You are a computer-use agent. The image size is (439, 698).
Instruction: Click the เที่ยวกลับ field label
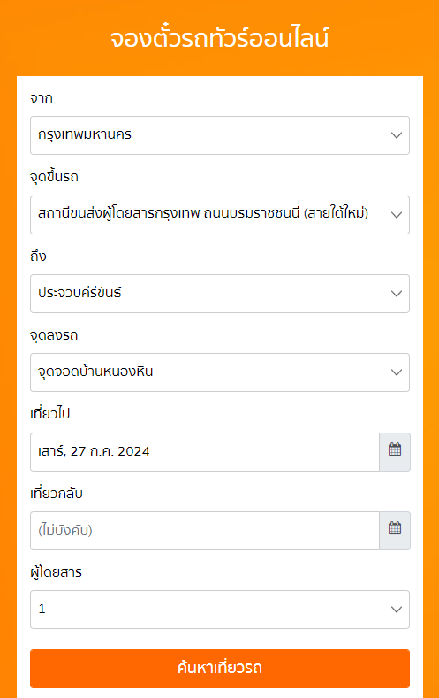pyautogui.click(x=57, y=494)
